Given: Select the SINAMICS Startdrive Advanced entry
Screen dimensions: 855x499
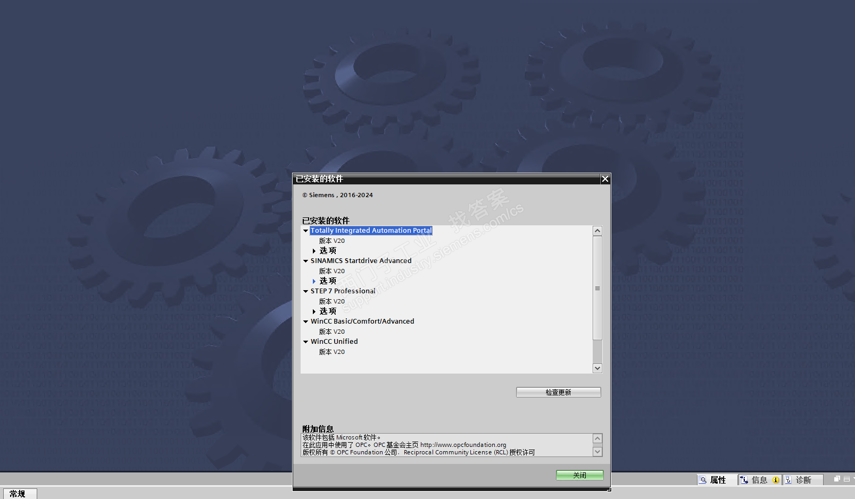Looking at the screenshot, I should coord(361,261).
